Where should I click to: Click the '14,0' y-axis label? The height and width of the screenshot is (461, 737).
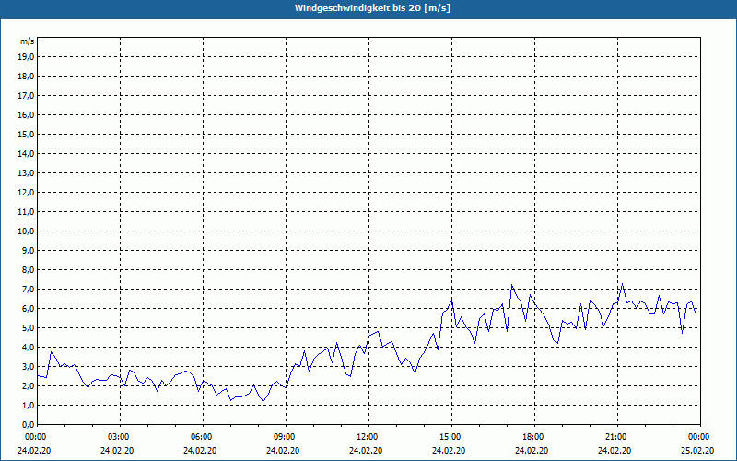pyautogui.click(x=27, y=154)
